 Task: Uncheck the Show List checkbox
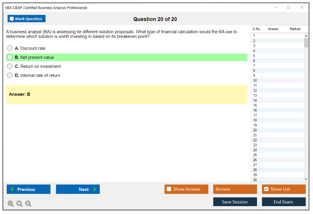[x=266, y=189]
